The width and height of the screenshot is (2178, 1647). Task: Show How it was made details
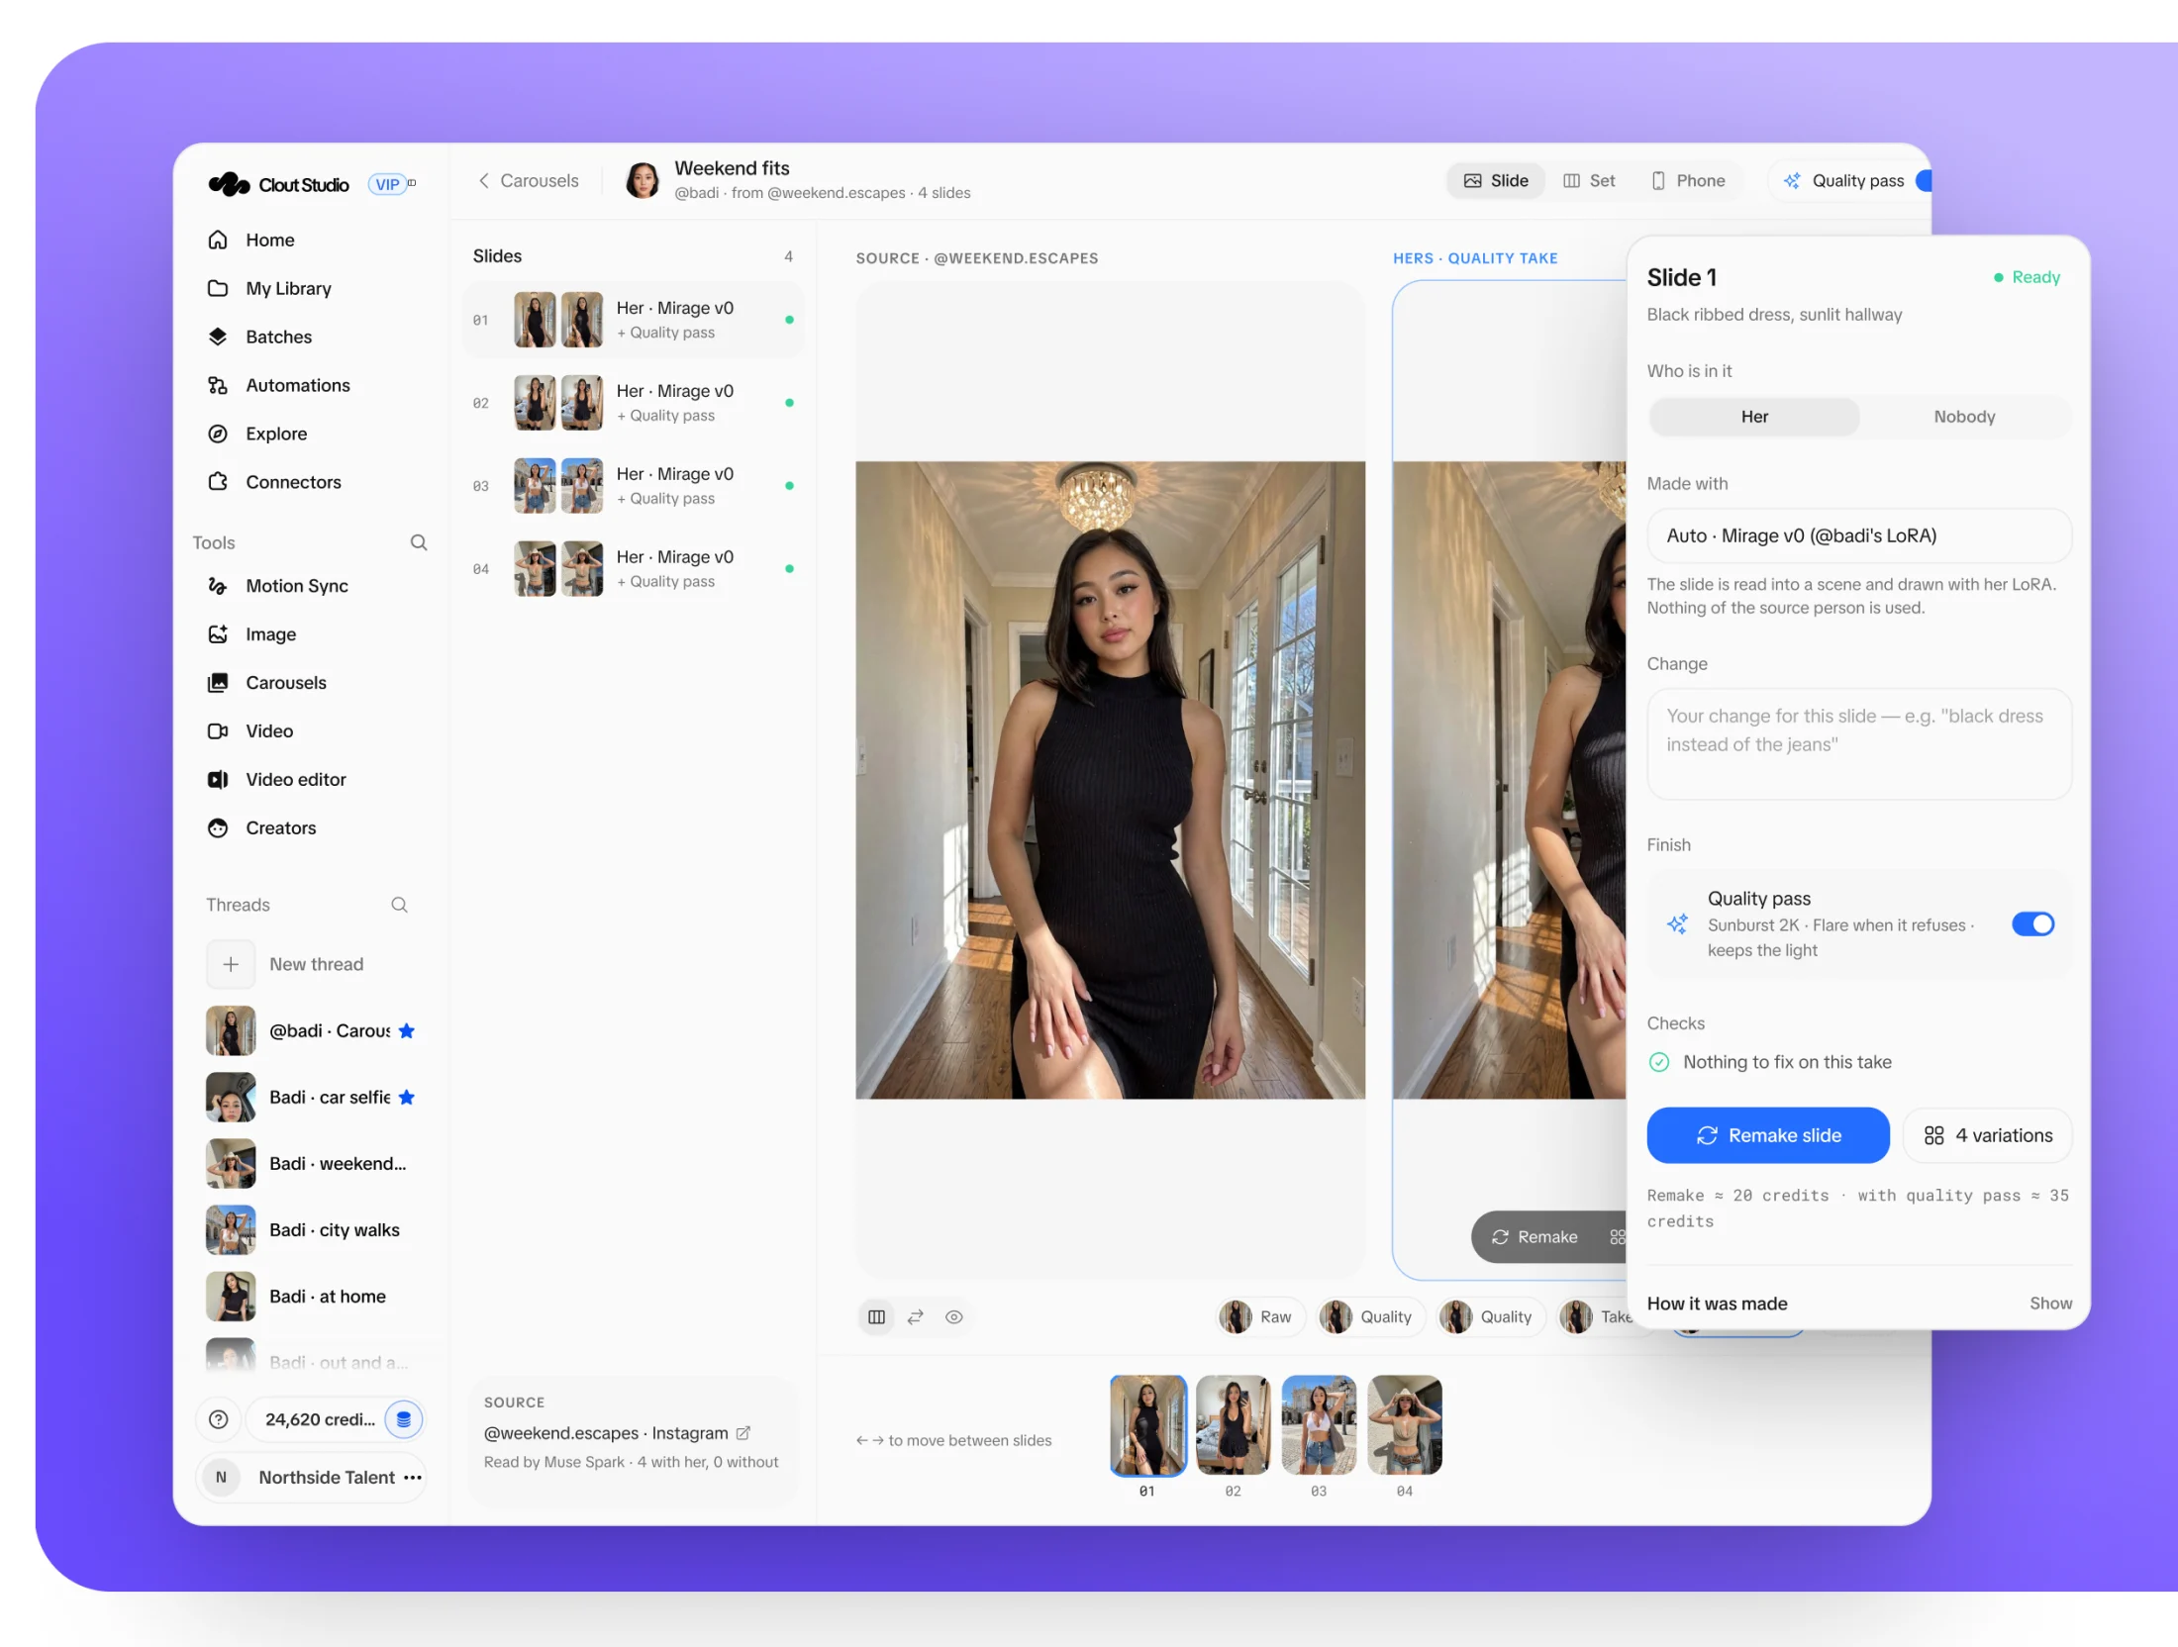point(2050,1304)
